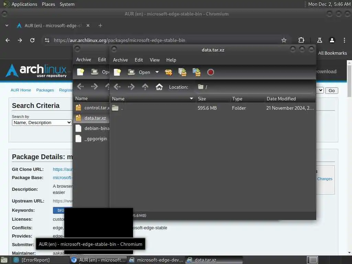Select debian-binary file in background archive

click(x=91, y=129)
